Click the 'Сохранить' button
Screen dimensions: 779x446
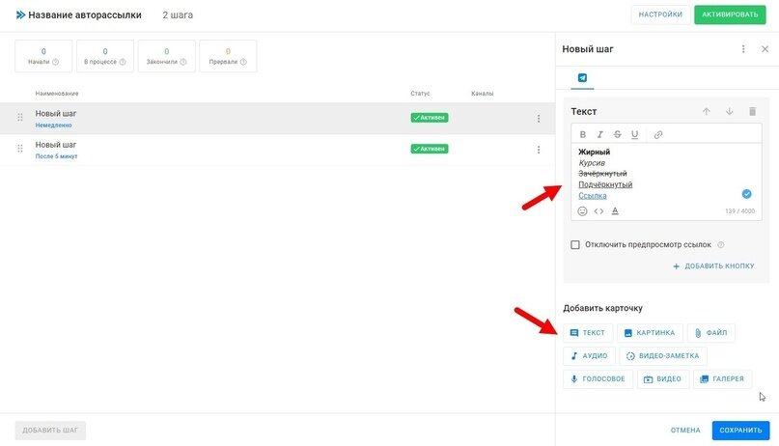click(740, 431)
